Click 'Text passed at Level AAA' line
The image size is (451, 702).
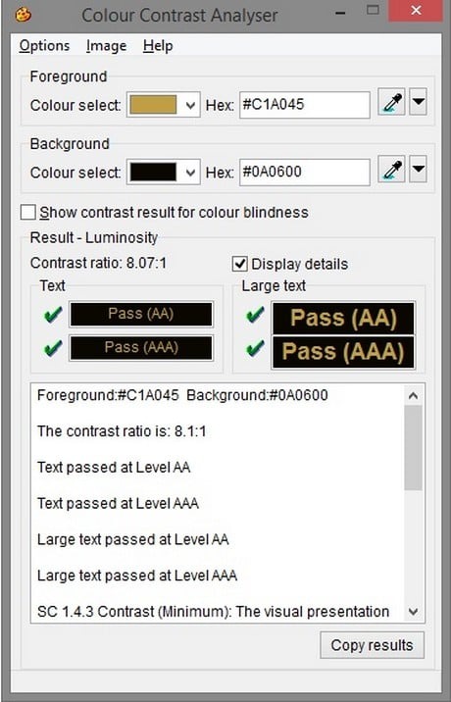point(119,503)
